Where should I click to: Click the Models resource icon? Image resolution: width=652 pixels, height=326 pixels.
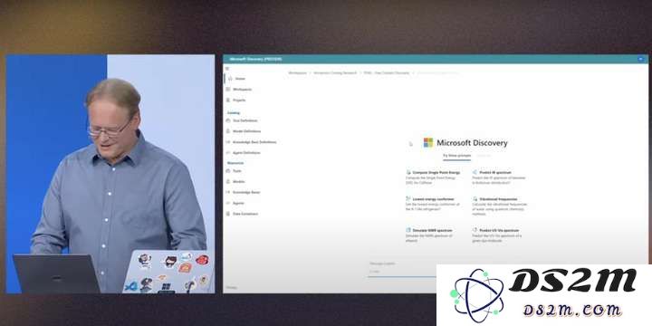click(x=228, y=182)
